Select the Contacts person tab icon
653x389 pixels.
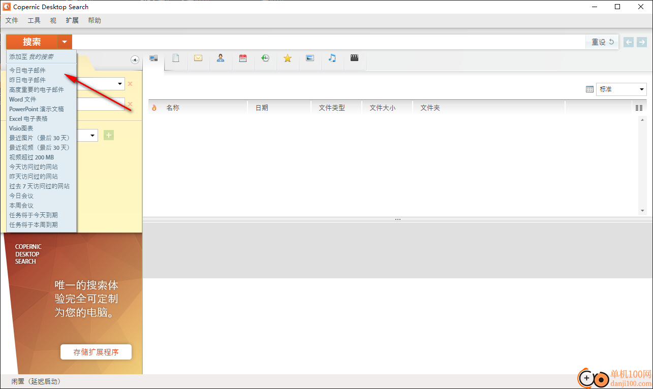221,58
